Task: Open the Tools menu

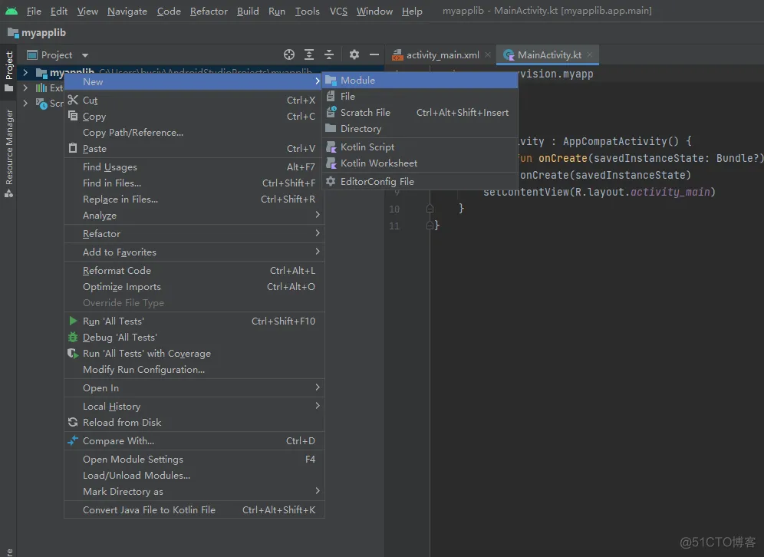Action: click(307, 11)
